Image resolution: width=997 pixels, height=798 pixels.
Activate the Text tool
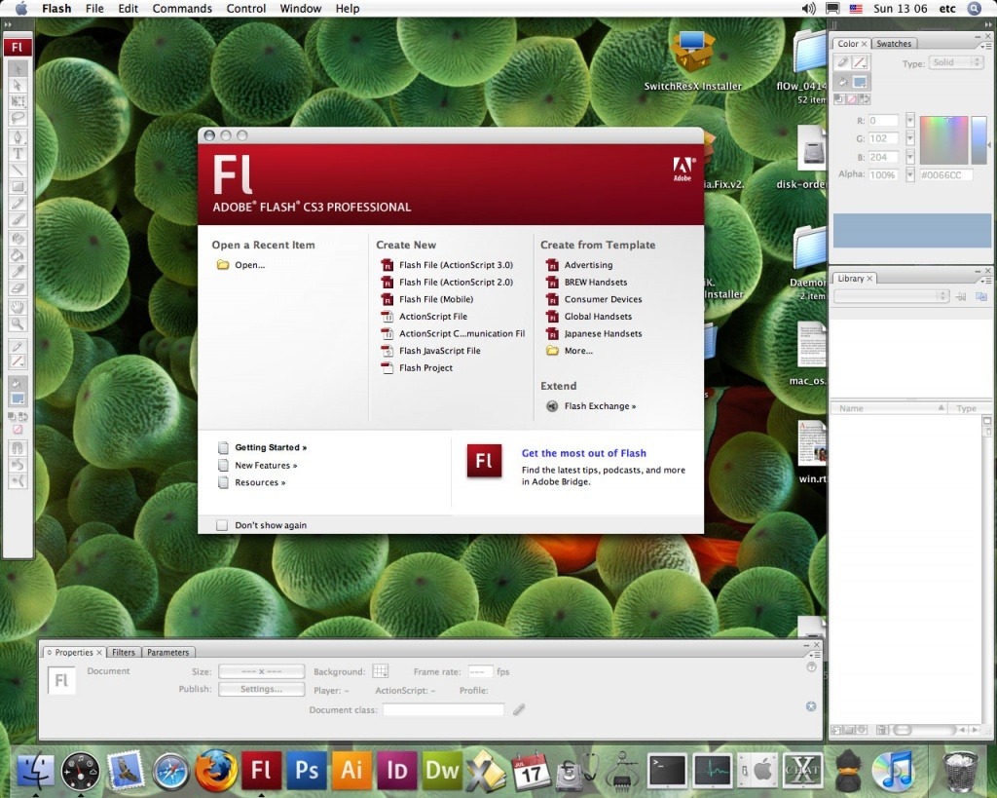(x=18, y=153)
